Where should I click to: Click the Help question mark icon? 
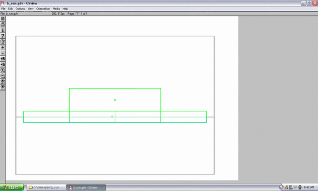(2, 36)
